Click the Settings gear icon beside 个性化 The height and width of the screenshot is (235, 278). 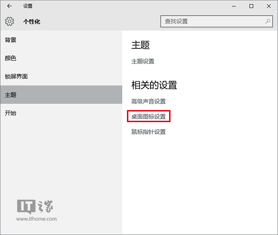(x=9, y=21)
